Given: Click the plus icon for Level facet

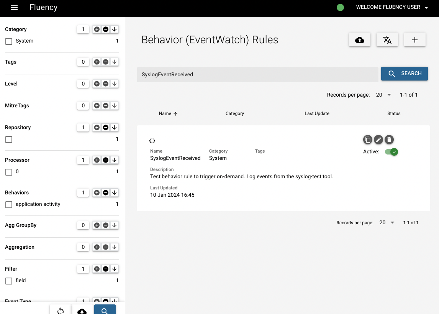Looking at the screenshot, I should click(x=97, y=84).
